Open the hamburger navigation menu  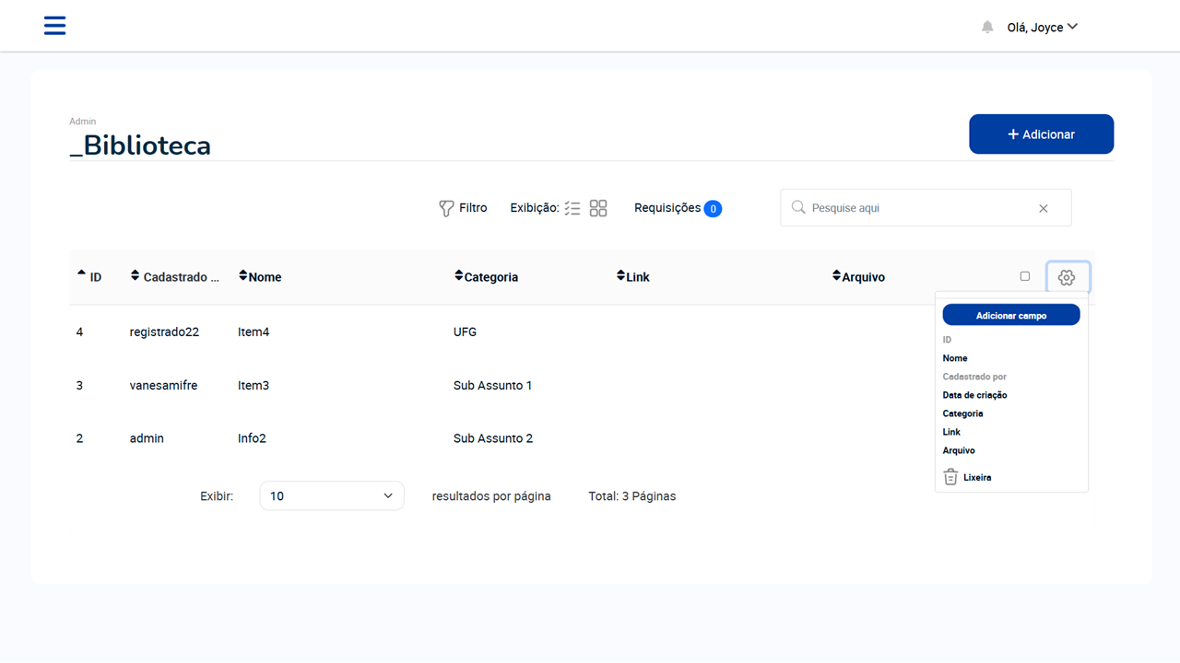click(54, 26)
